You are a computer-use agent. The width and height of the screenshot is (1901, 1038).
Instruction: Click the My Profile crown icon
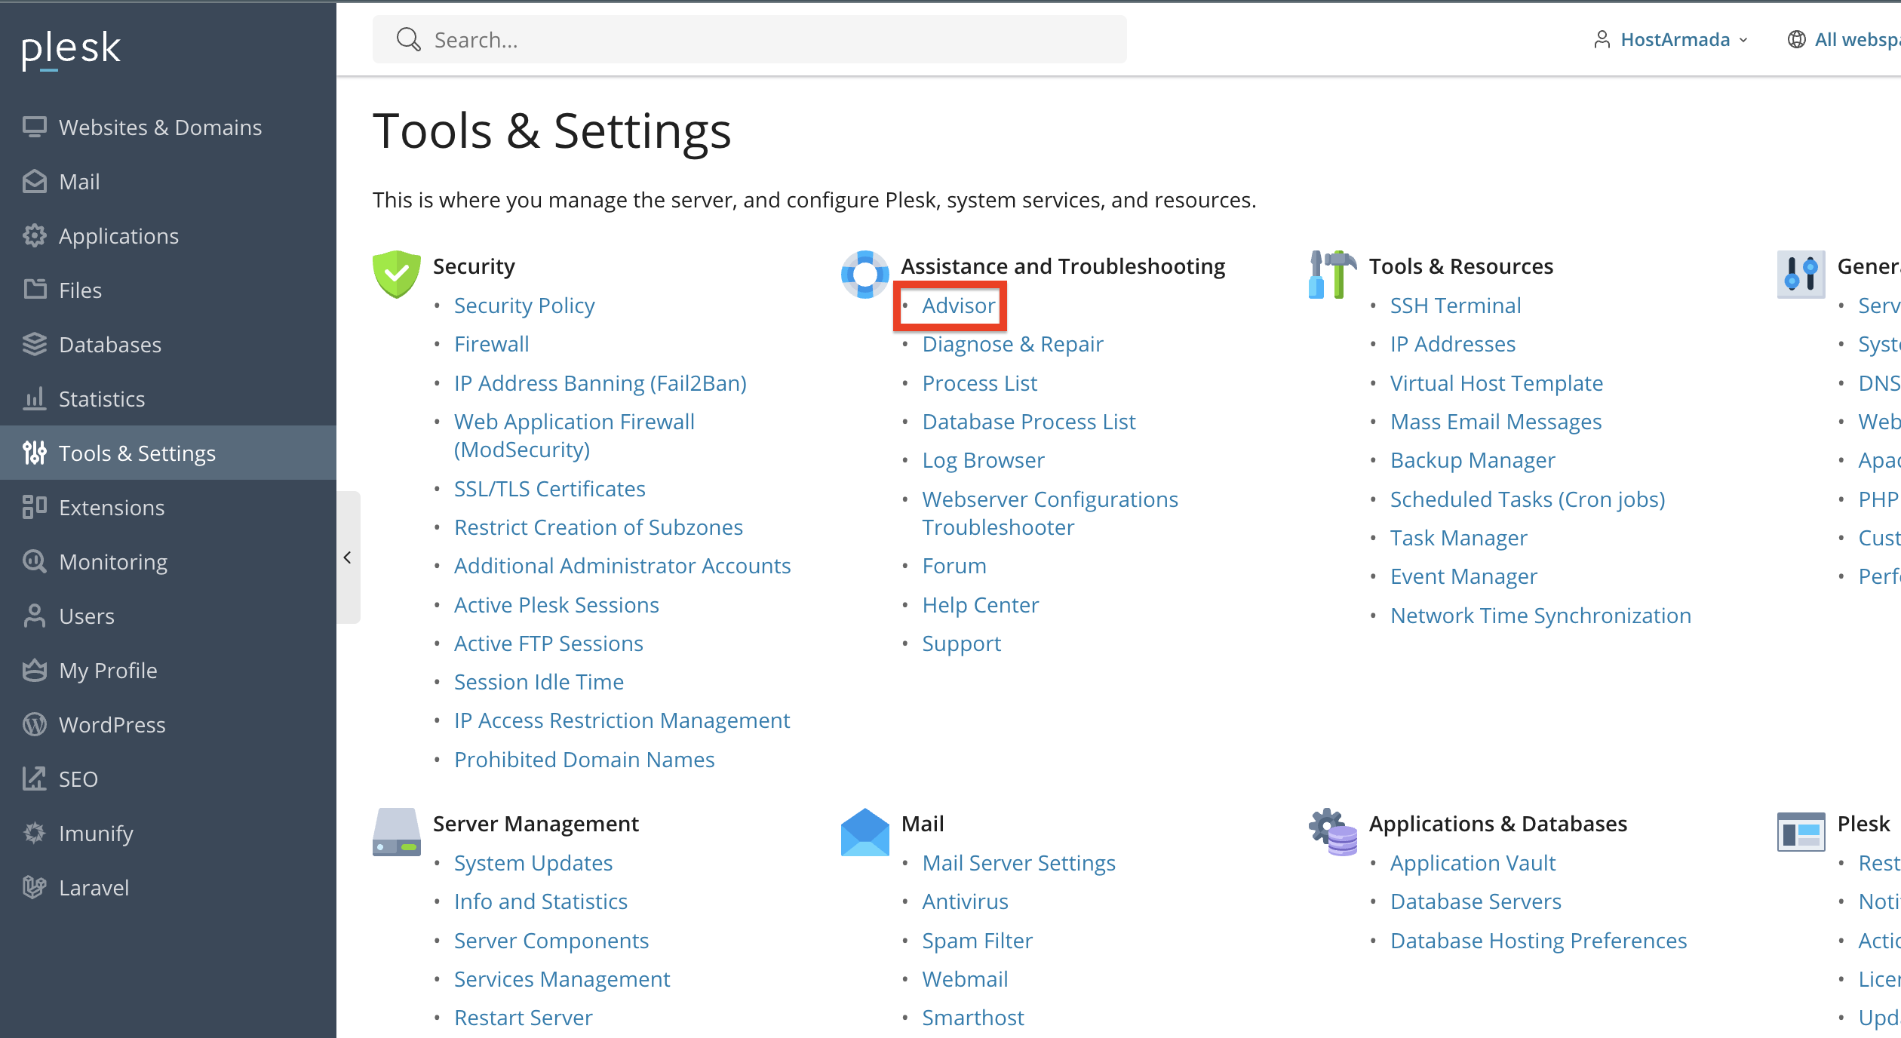point(35,670)
